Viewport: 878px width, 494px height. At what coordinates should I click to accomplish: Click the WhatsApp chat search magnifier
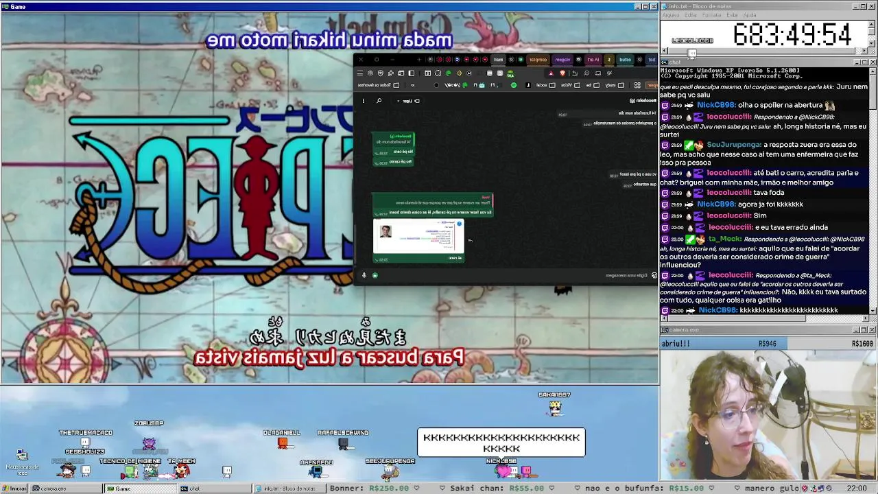[x=379, y=101]
